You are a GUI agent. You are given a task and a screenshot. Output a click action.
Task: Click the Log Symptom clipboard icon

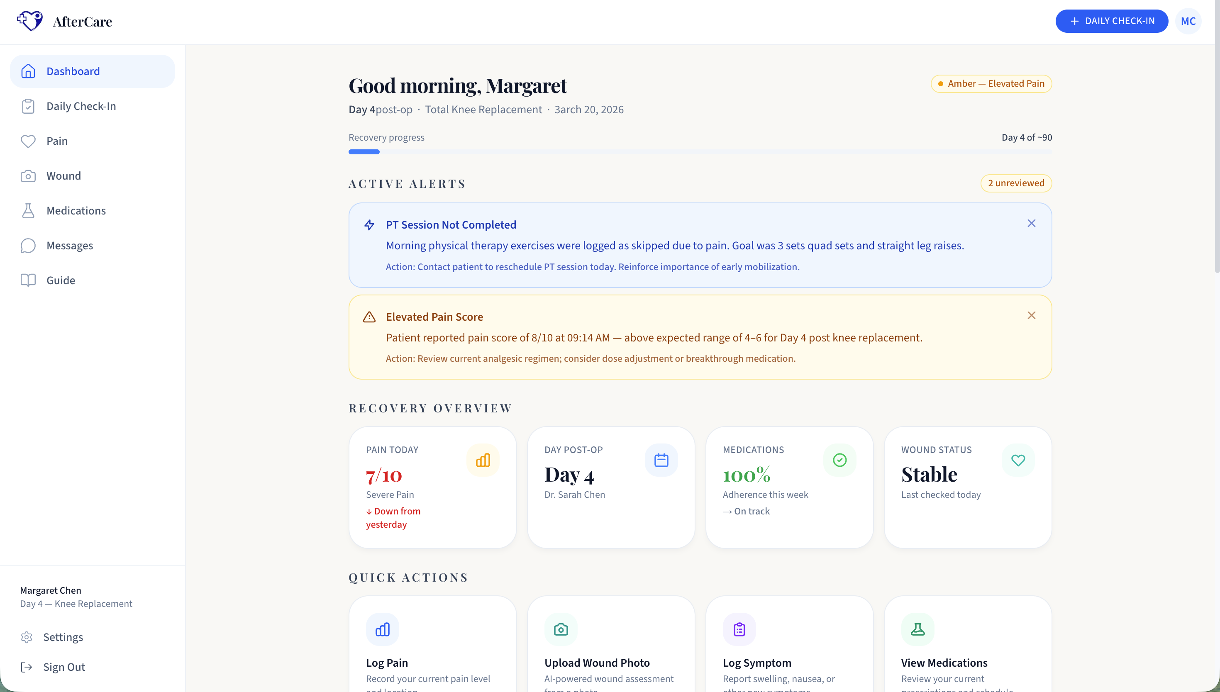[739, 629]
